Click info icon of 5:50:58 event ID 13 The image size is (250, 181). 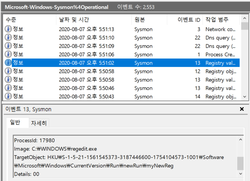click(8, 80)
